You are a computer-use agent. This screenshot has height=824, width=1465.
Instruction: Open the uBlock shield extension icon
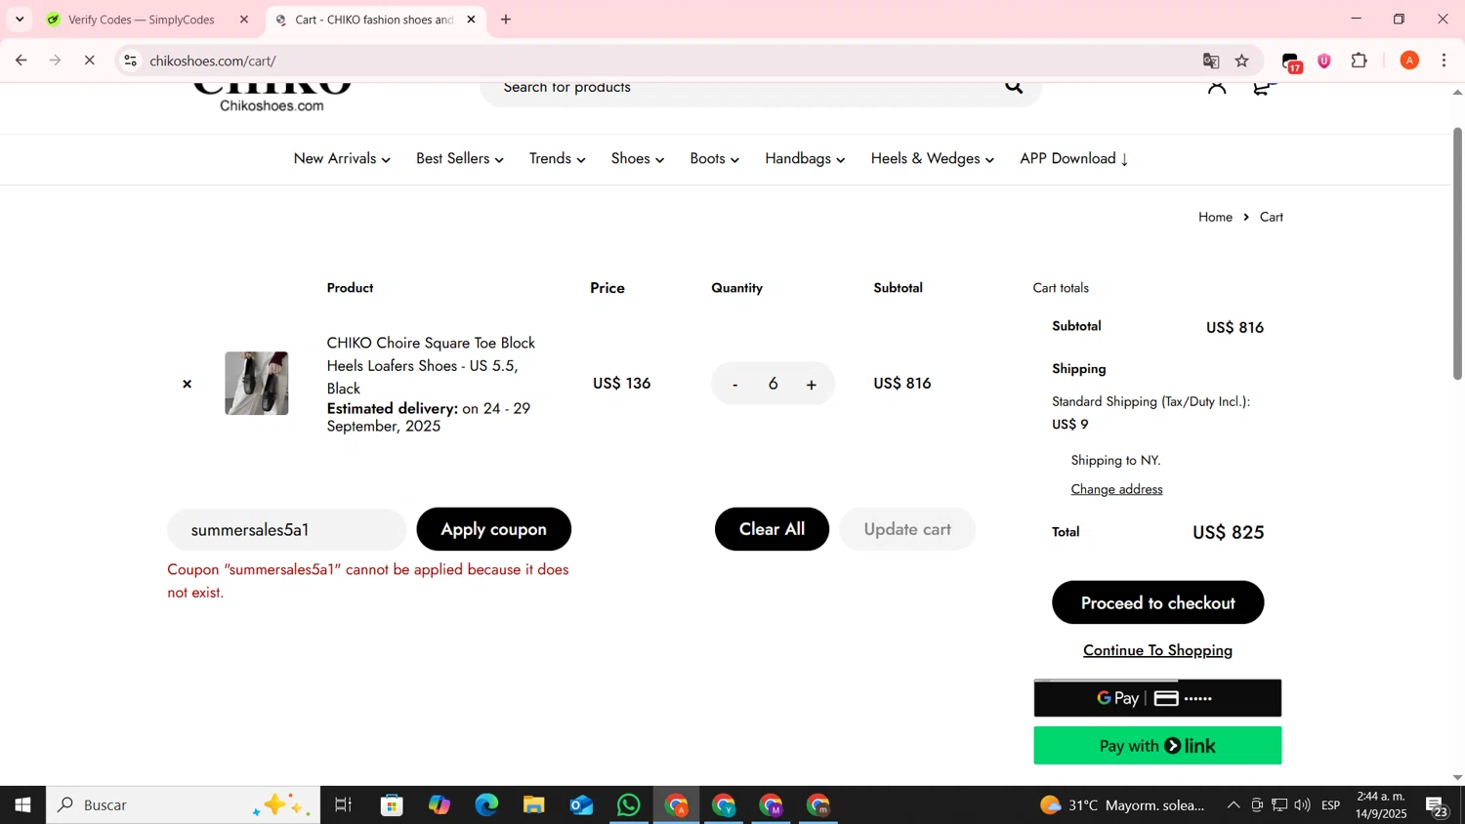pyautogui.click(x=1324, y=61)
